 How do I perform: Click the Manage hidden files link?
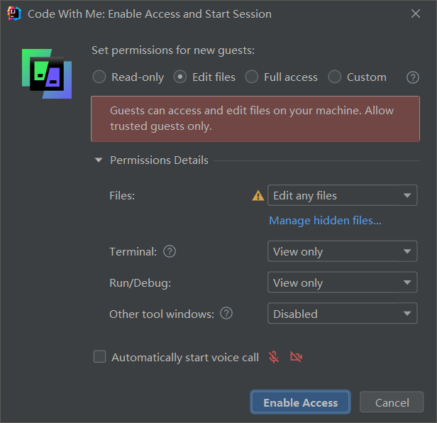[x=325, y=221]
